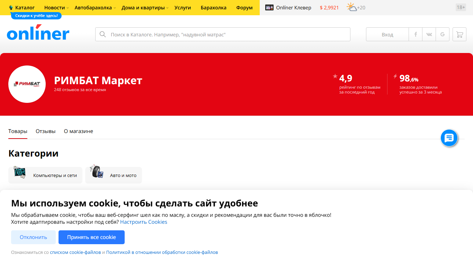Expand the Новости dropdown menu

[56, 8]
